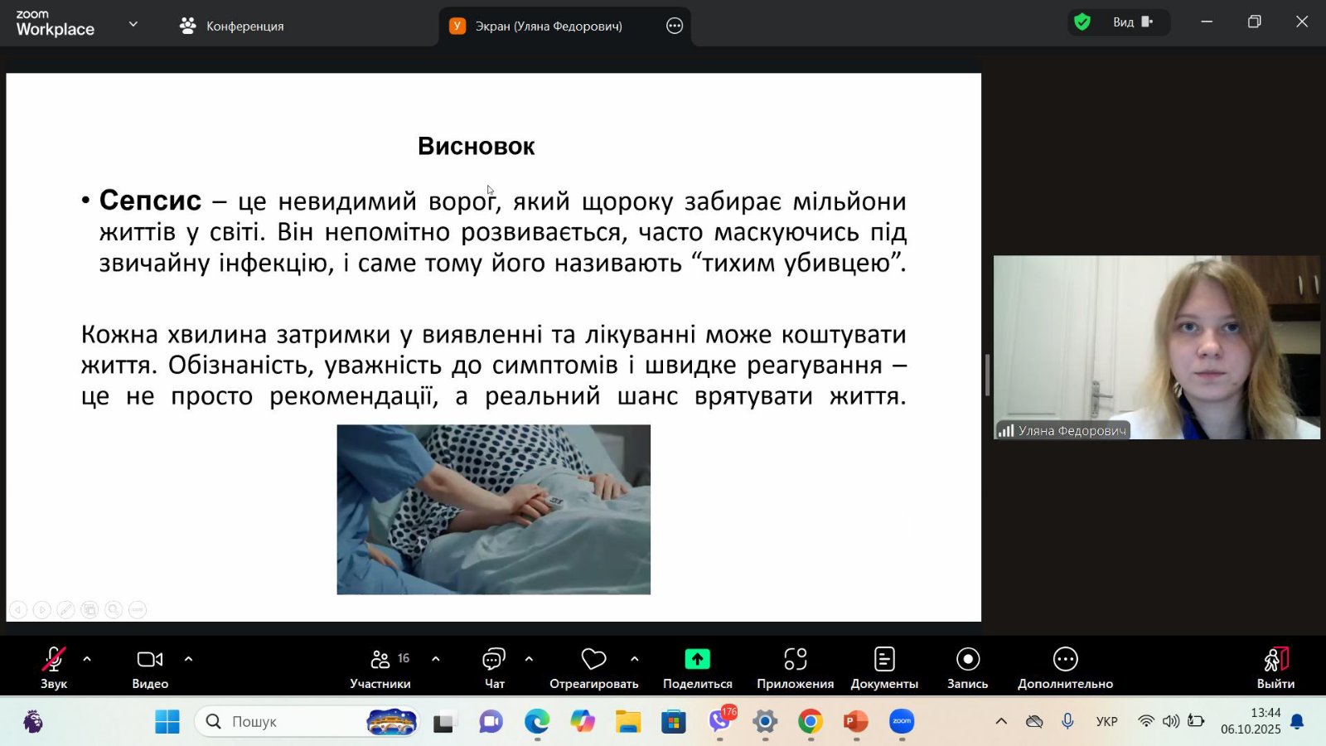Open Отреагировать reactions heart icon

593,659
